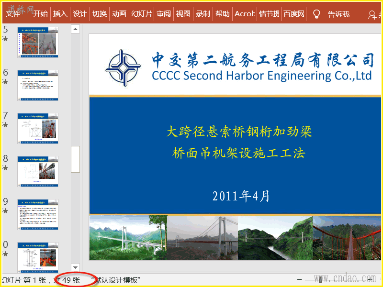Click animation star icon under slide 5

tap(5, 39)
